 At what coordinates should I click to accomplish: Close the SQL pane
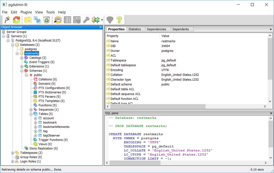[x=271, y=113]
